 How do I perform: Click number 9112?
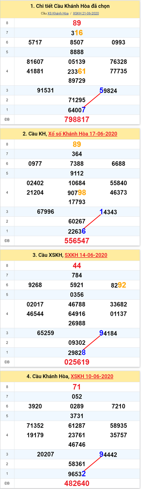coord(77,174)
